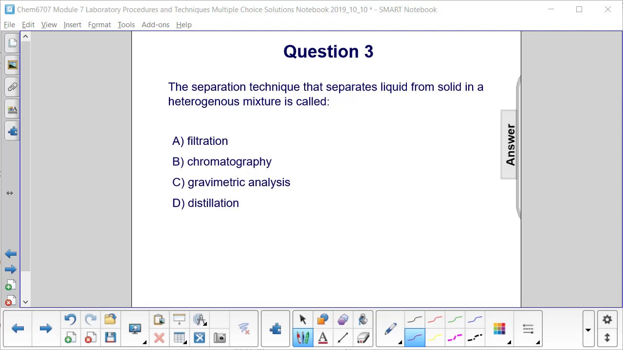Viewport: 623px width, 350px height.
Task: Open the Add-ons menu
Action: click(155, 24)
